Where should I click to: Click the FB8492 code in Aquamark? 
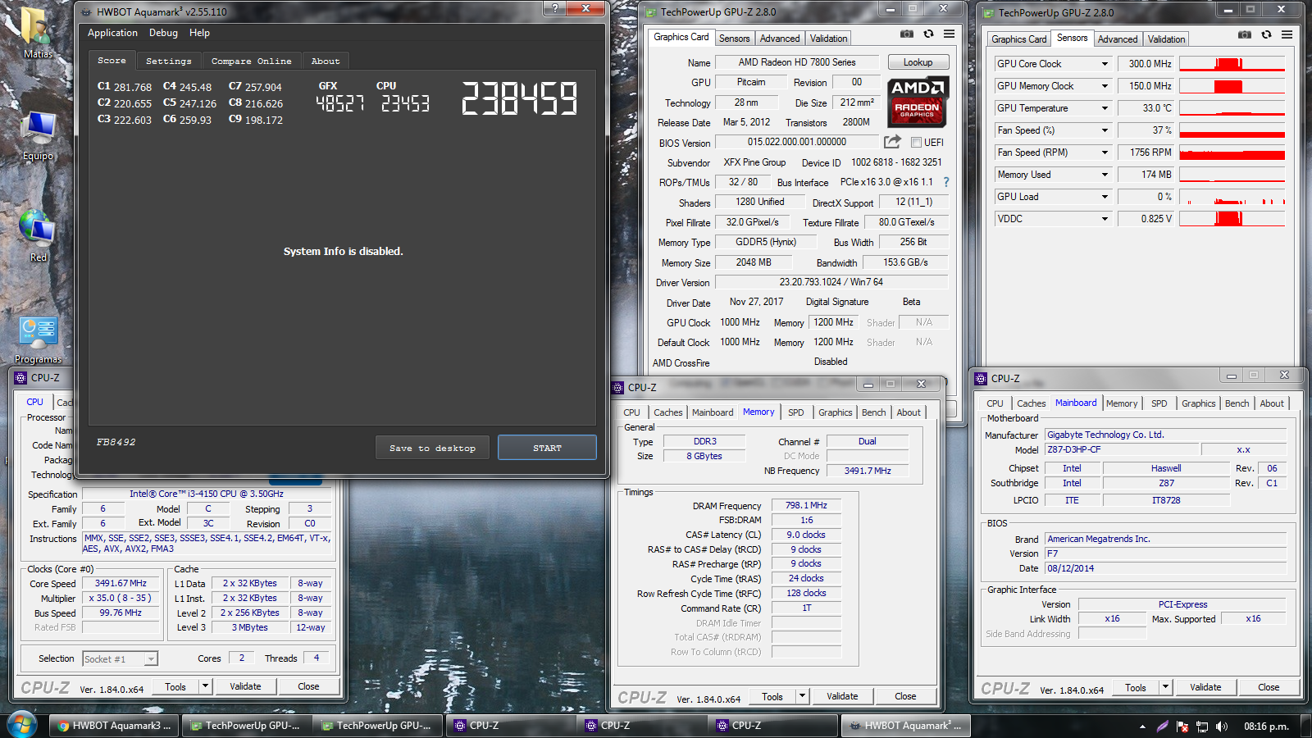(116, 442)
